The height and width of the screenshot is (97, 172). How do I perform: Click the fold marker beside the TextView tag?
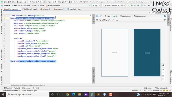click(x=10, y=38)
